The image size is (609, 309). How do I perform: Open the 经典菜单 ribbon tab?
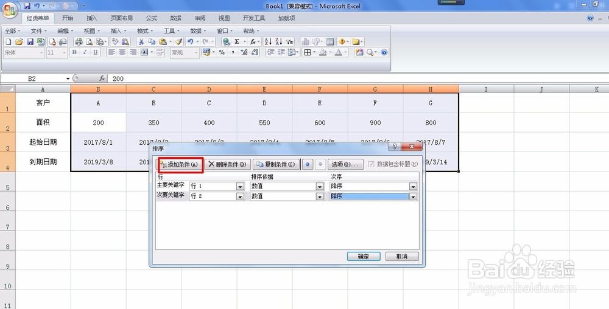pos(38,18)
